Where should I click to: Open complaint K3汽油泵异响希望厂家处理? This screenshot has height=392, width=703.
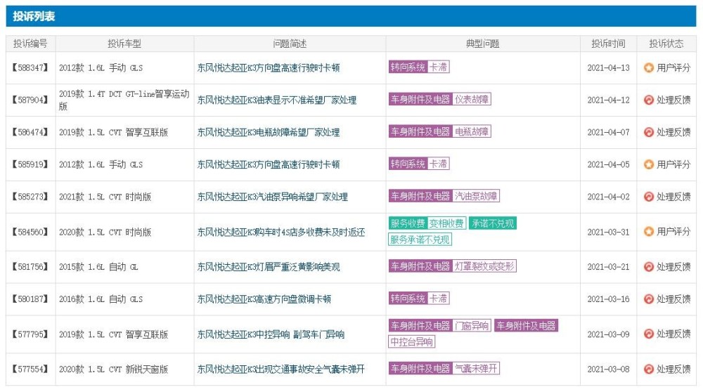pos(273,197)
